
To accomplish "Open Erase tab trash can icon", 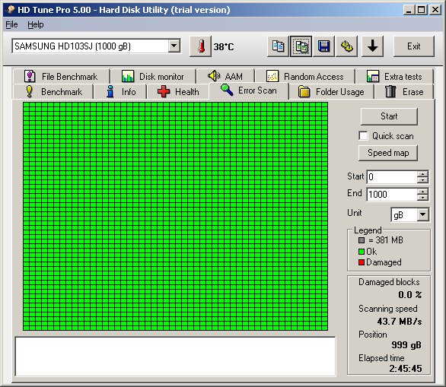I will (x=390, y=91).
